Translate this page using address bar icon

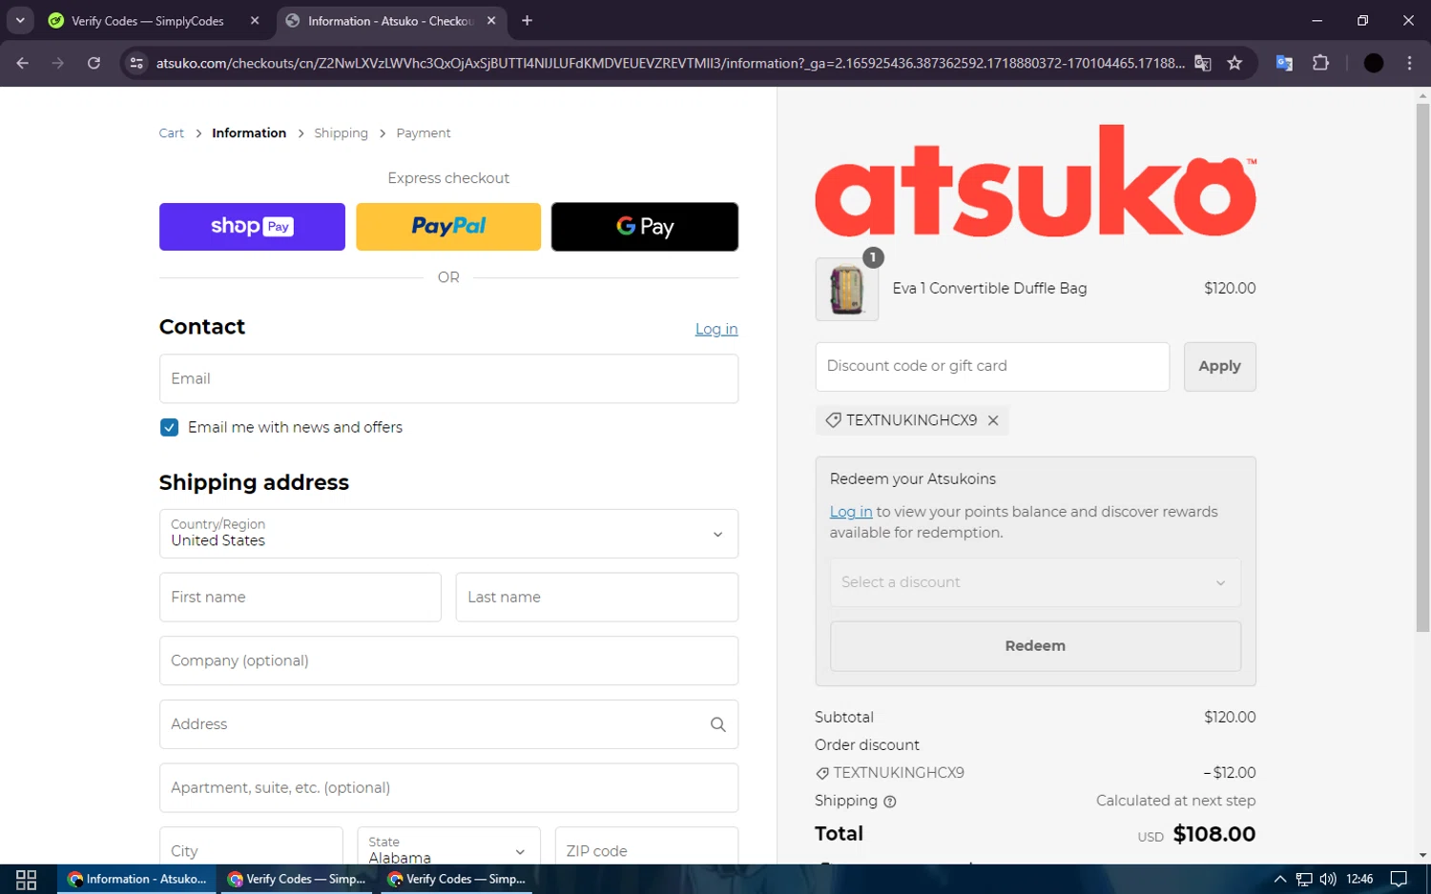pyautogui.click(x=1203, y=63)
